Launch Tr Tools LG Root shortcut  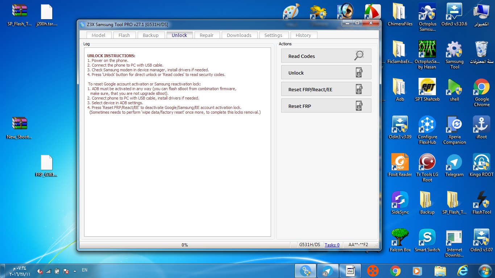[427, 168]
